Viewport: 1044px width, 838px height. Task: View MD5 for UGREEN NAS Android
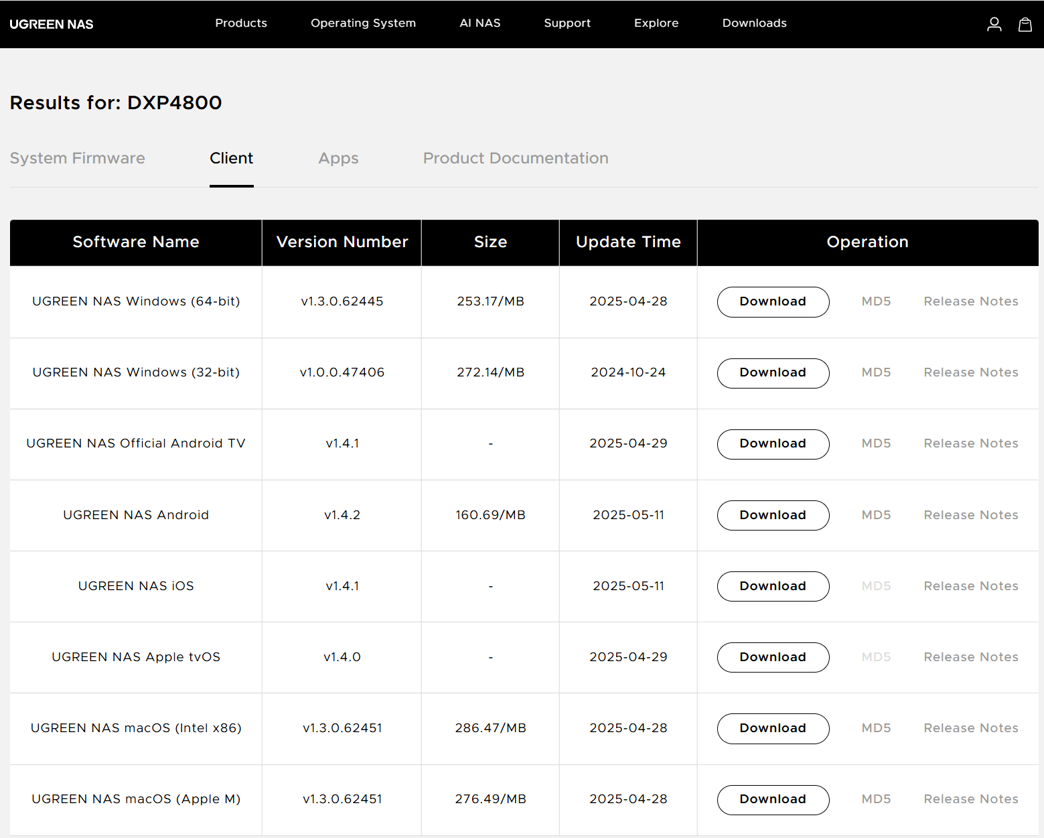pos(877,515)
